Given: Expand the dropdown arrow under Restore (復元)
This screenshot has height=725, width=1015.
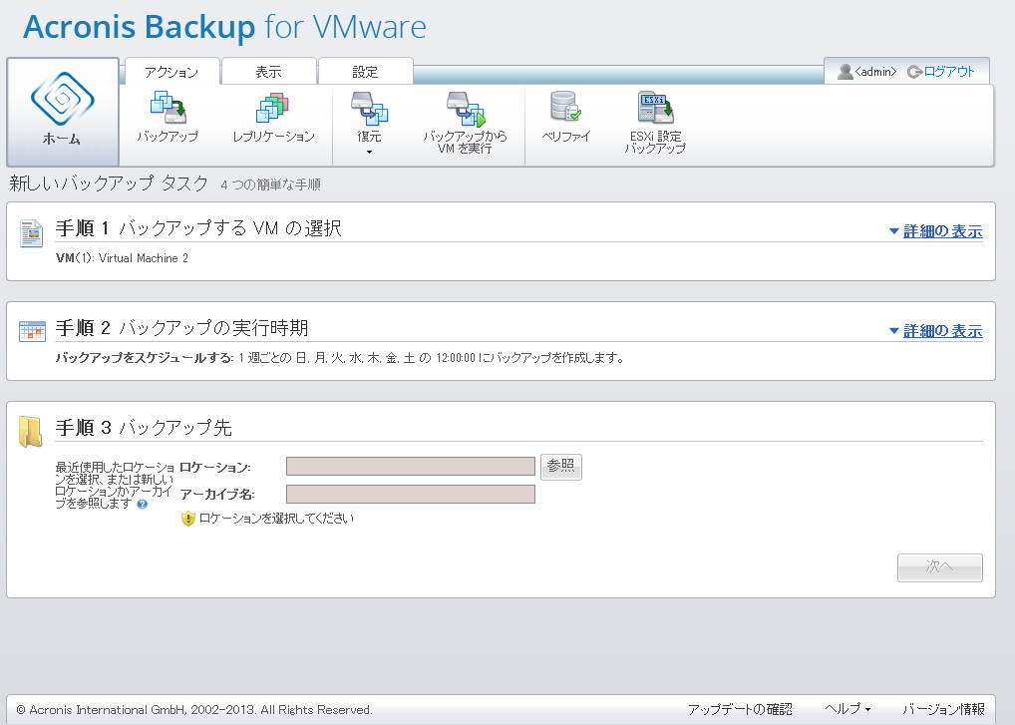Looking at the screenshot, I should [369, 153].
